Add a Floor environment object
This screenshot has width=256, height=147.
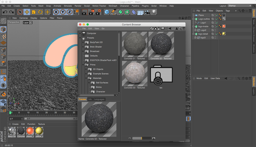(141, 12)
